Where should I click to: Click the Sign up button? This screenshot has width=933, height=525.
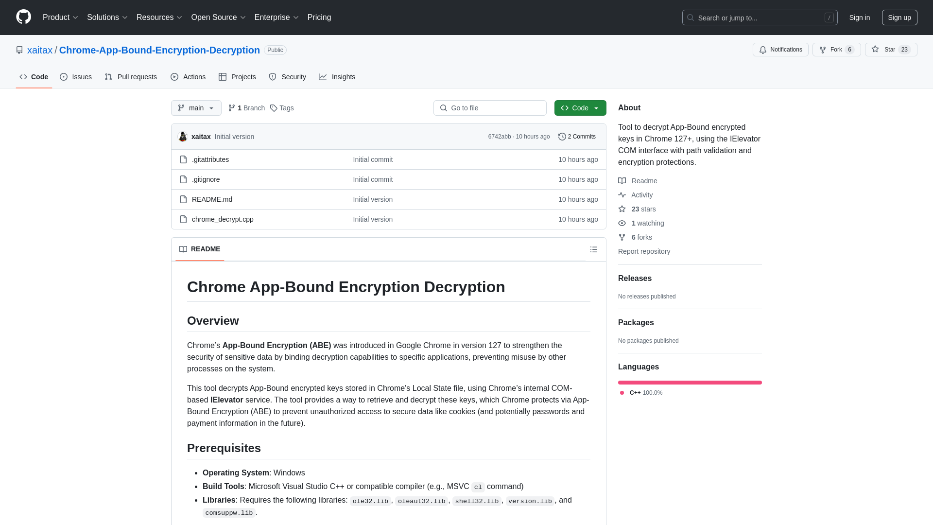point(899,17)
